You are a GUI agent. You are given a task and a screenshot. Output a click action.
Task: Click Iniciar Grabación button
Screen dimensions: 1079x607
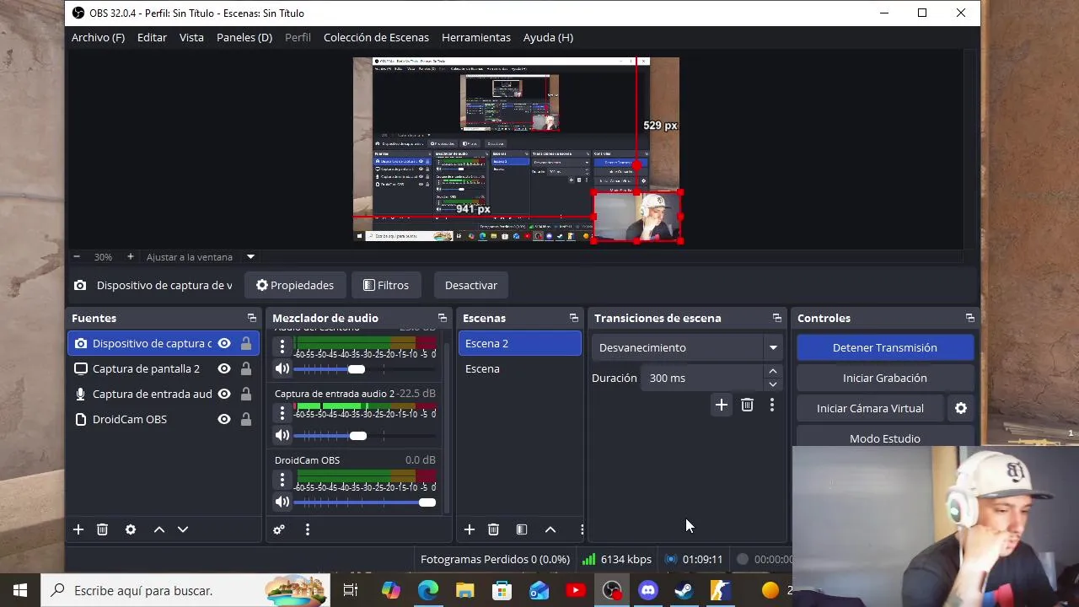tap(885, 378)
